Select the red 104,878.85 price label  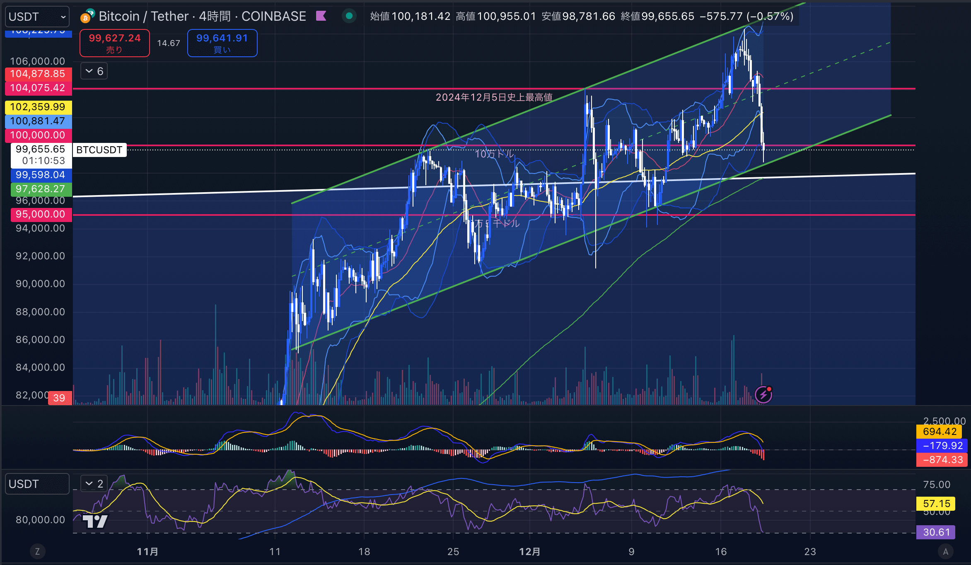(38, 74)
